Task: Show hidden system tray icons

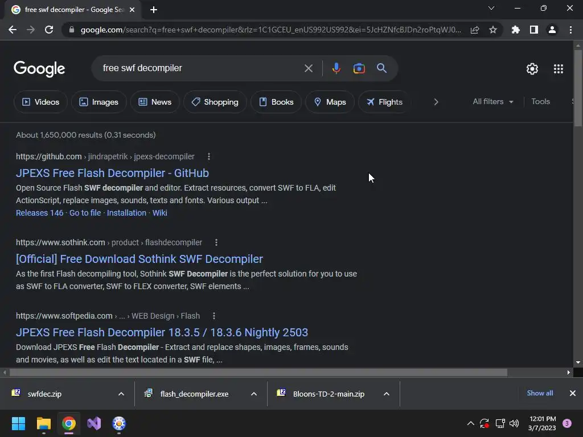Action: (x=471, y=423)
